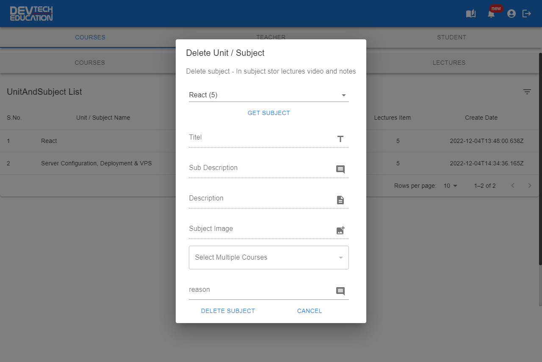Expand the React (5) subject dropdown
Screen dimensions: 542x362
pyautogui.click(x=269, y=95)
